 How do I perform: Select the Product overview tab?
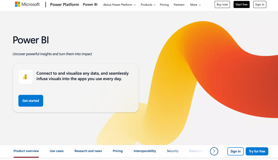click(26, 151)
